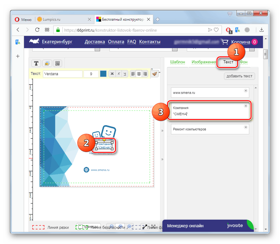
Task: Close the Бесплатный конструктор tab
Action: point(149,19)
